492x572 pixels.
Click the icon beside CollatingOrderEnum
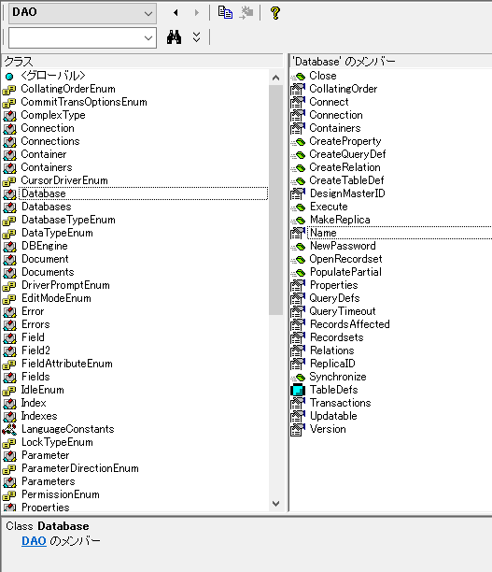(x=9, y=89)
